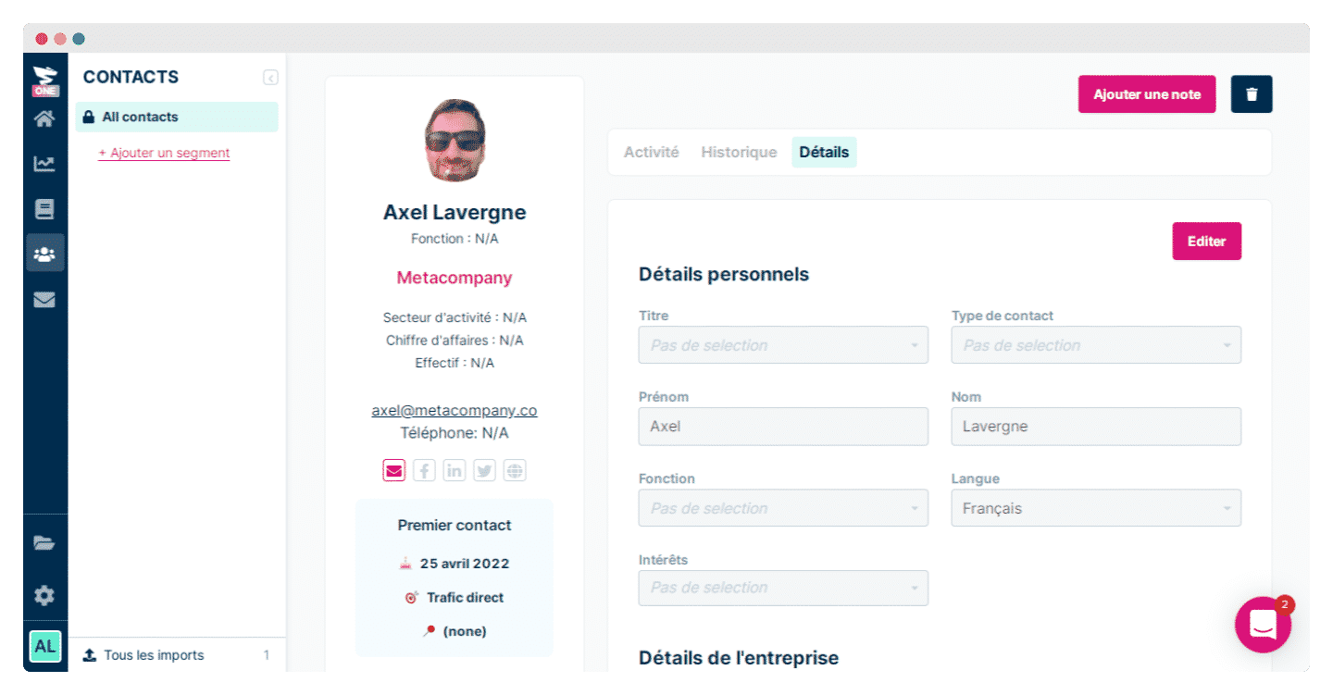This screenshot has width=1333, height=695.
Task: Click the LinkedIn profile icon
Action: (455, 471)
